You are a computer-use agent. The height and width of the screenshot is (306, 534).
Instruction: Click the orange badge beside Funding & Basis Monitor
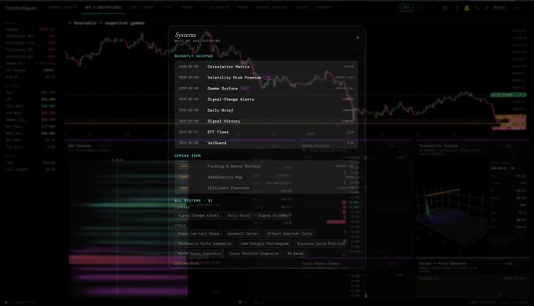pyautogui.click(x=184, y=166)
